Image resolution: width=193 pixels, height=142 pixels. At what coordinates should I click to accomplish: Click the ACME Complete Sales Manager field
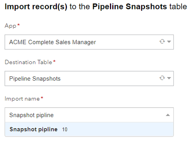(89, 42)
